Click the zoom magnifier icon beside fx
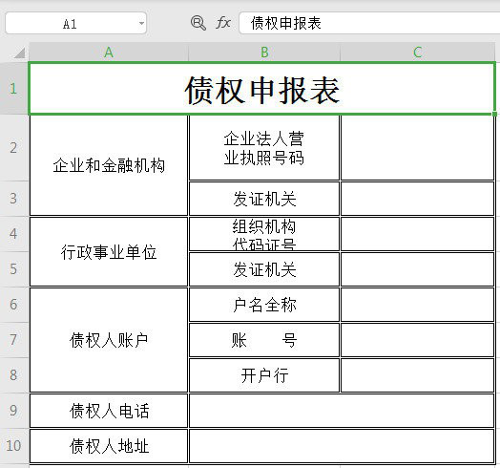Viewport: 500px width, 468px height. [198, 23]
